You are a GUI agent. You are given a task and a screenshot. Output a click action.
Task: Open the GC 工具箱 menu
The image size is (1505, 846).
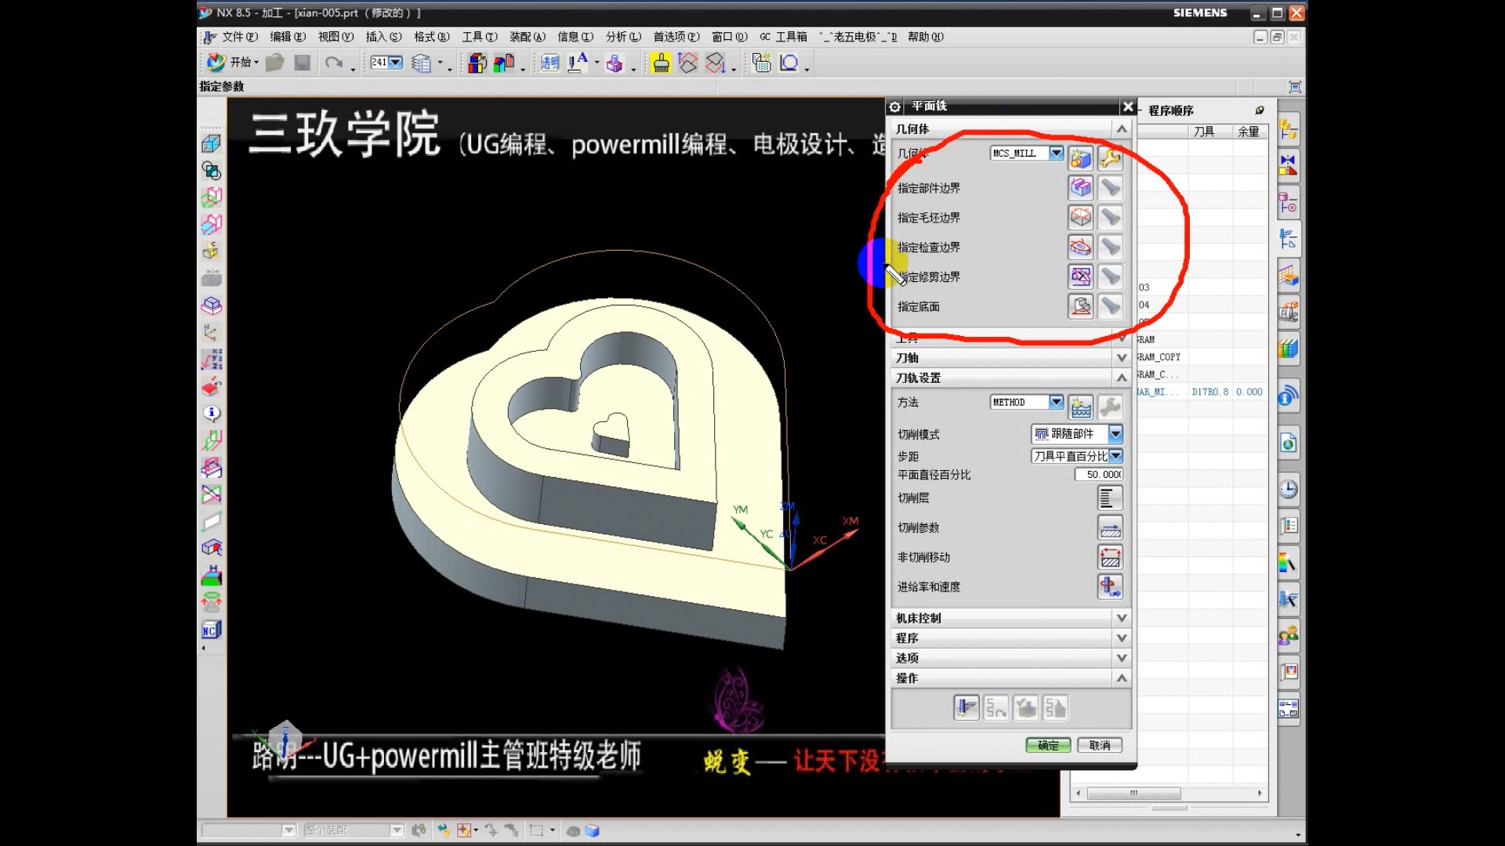pyautogui.click(x=783, y=37)
